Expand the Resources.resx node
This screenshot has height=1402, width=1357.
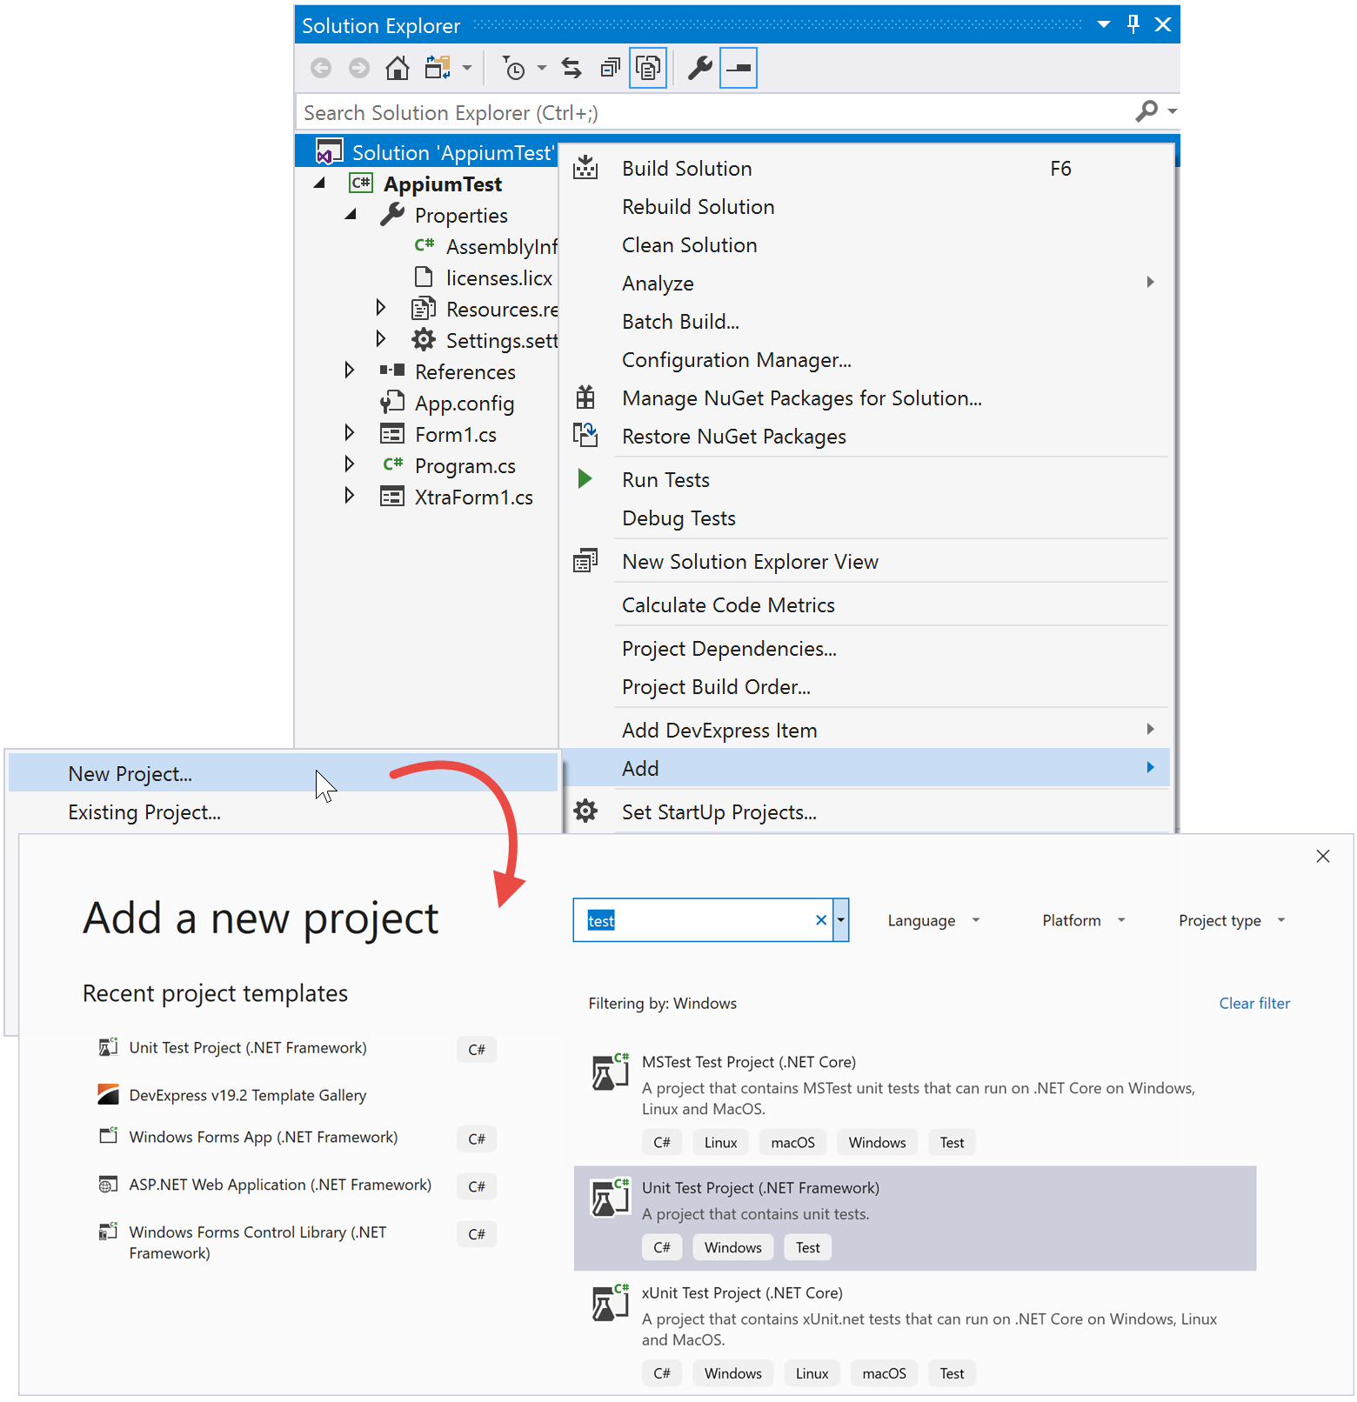380,308
